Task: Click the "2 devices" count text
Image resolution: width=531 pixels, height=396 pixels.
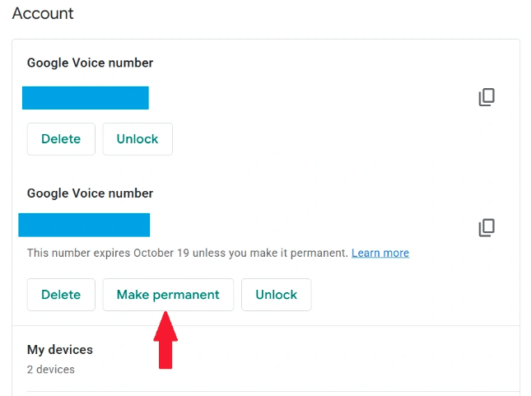Action: 51,370
